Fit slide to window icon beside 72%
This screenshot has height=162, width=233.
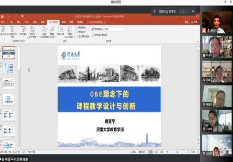click(198, 152)
